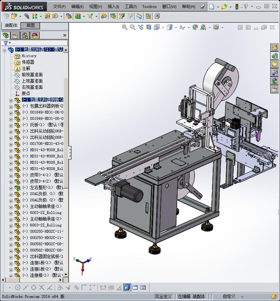This screenshot has width=280, height=301.
Task: Click the Assembly Features icon
Action: [x=78, y=16]
